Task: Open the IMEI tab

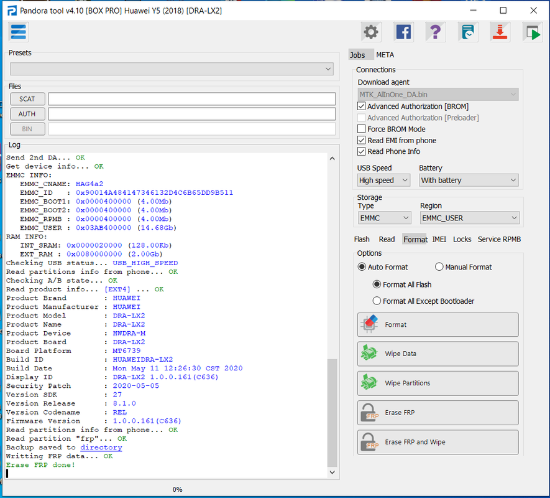Action: (x=439, y=239)
